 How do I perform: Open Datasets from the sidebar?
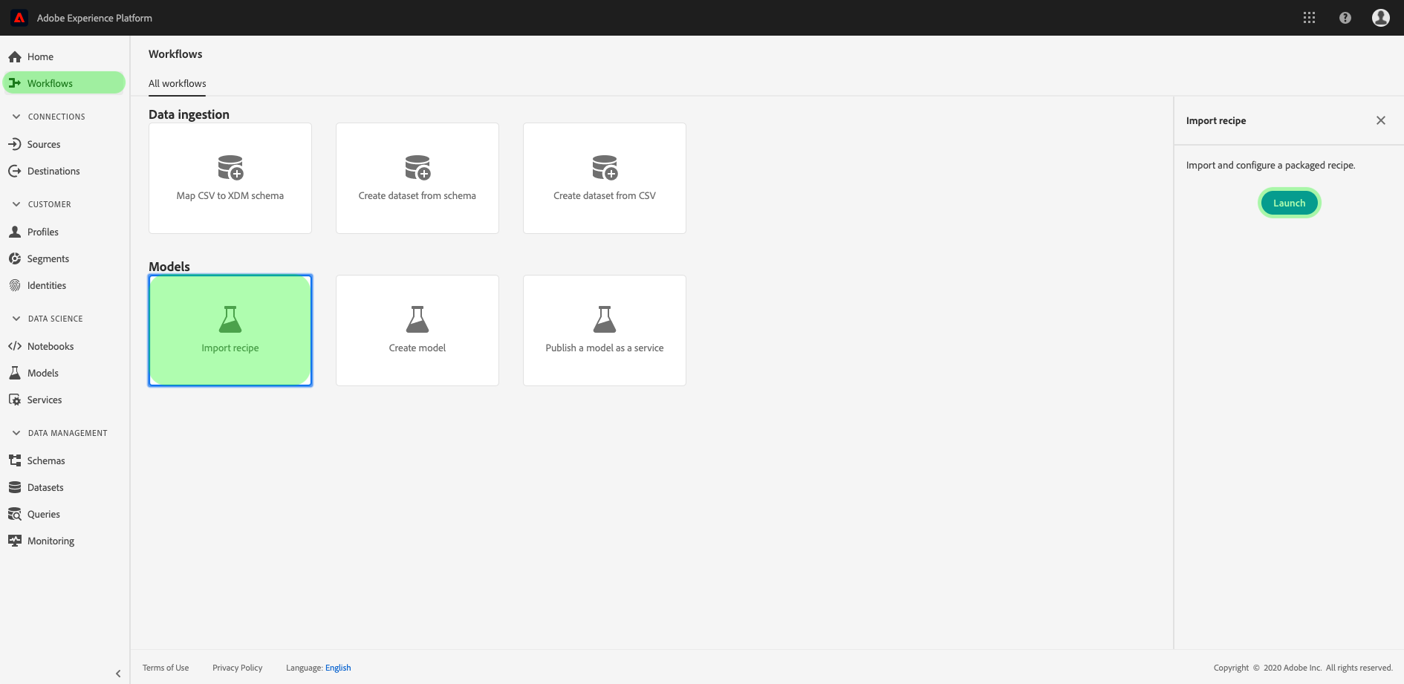45,487
